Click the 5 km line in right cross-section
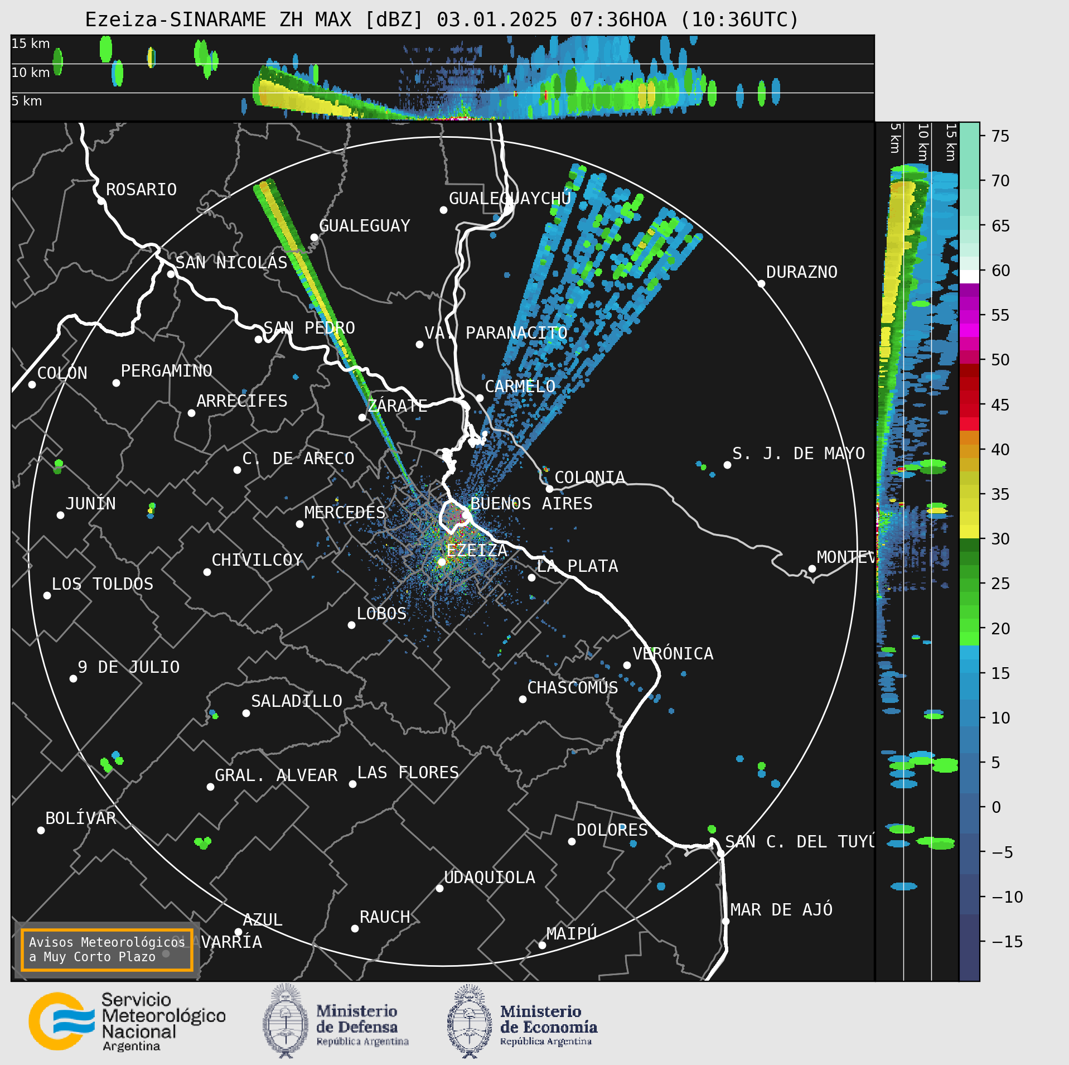This screenshot has width=1069, height=1065. click(x=903, y=551)
